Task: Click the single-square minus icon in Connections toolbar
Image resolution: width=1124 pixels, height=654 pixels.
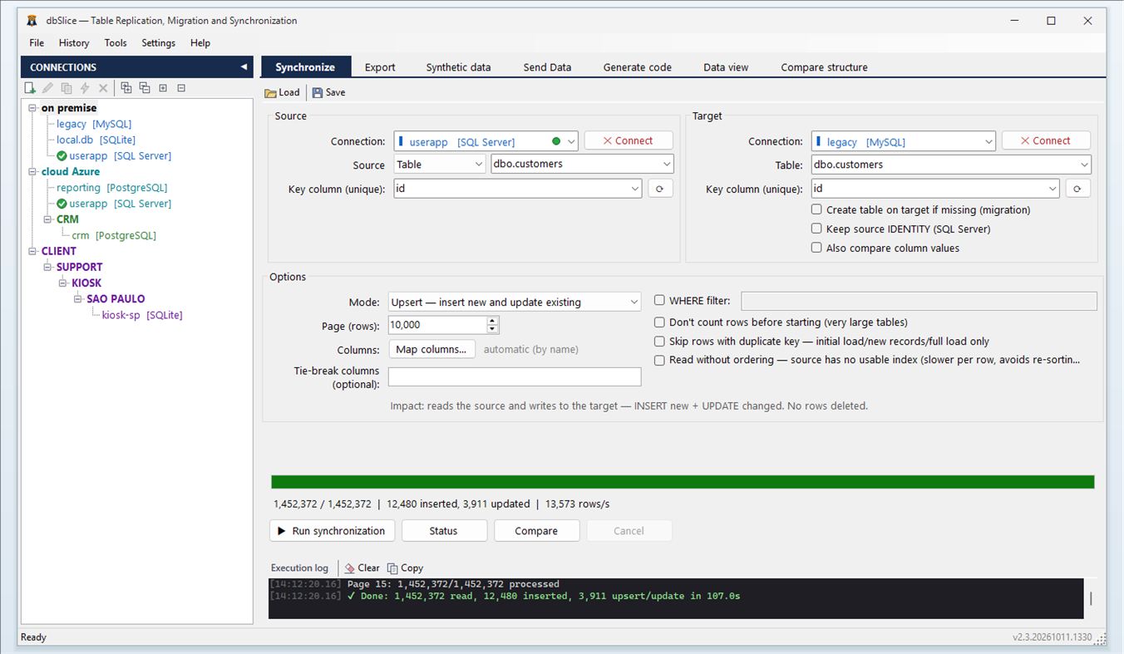Action: 181,88
